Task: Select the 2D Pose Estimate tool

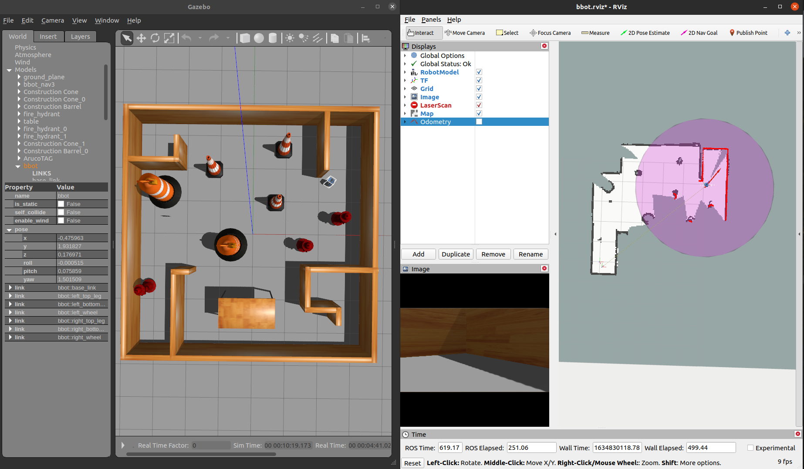Action: [x=645, y=33]
